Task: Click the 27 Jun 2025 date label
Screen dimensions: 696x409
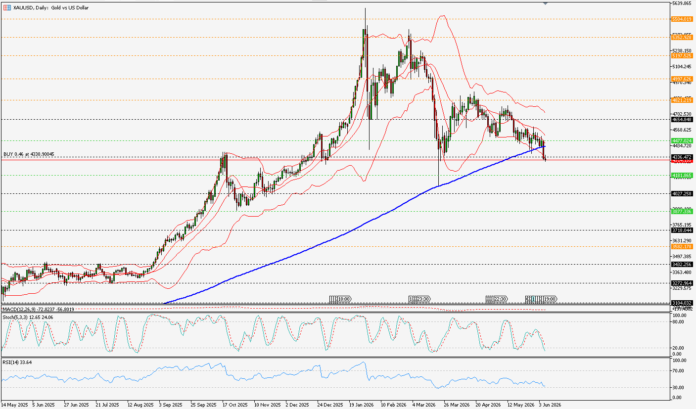Action: click(77, 404)
